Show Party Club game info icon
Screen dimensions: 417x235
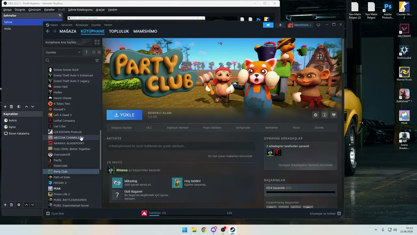tap(324, 115)
